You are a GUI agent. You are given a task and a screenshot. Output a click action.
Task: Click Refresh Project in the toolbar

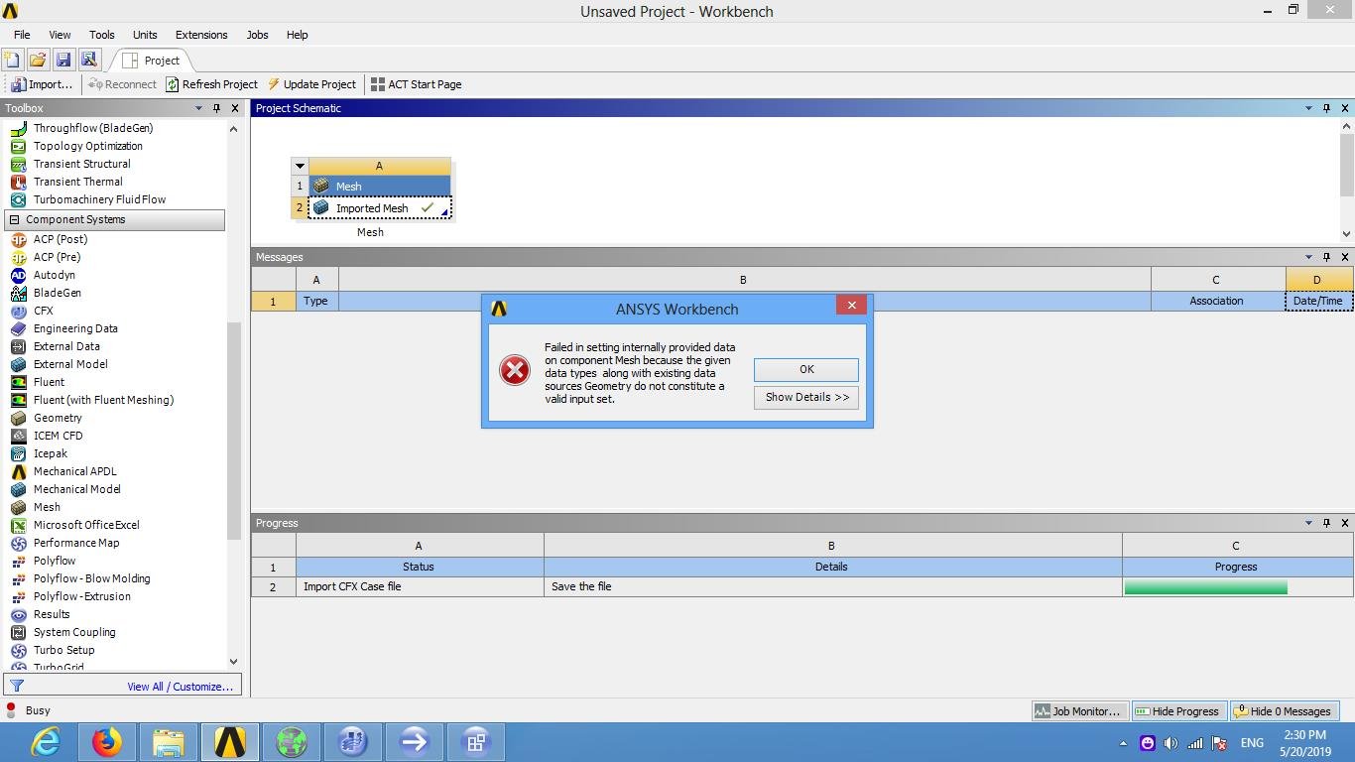211,84
